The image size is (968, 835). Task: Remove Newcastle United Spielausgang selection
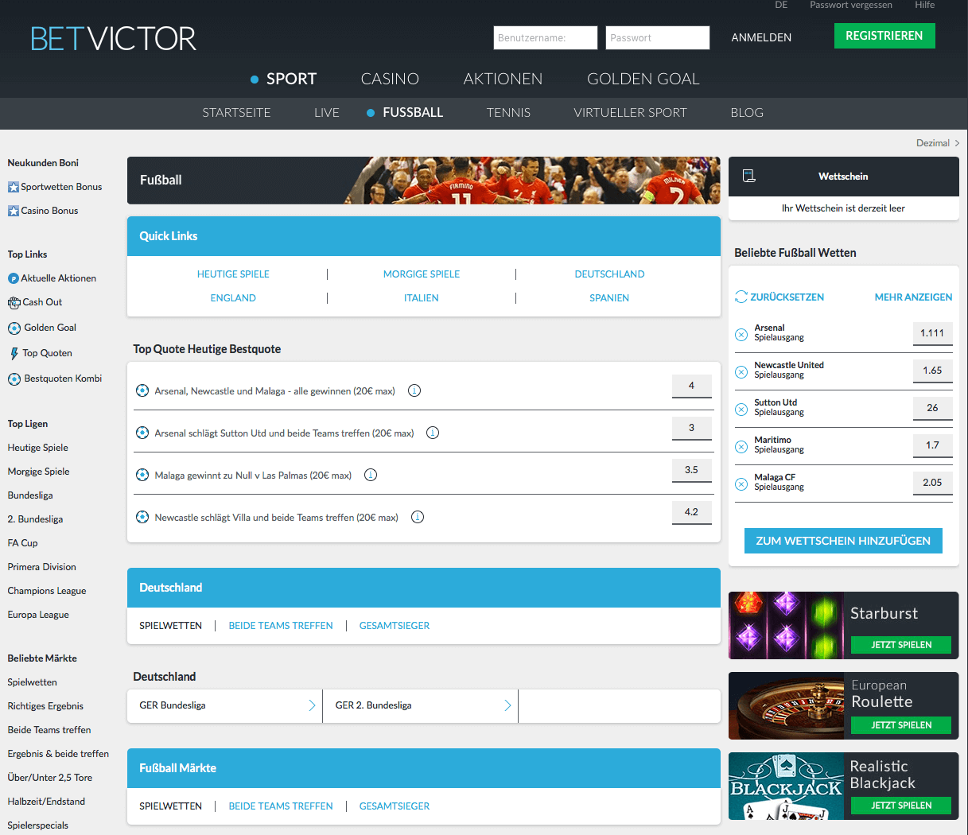pyautogui.click(x=741, y=372)
